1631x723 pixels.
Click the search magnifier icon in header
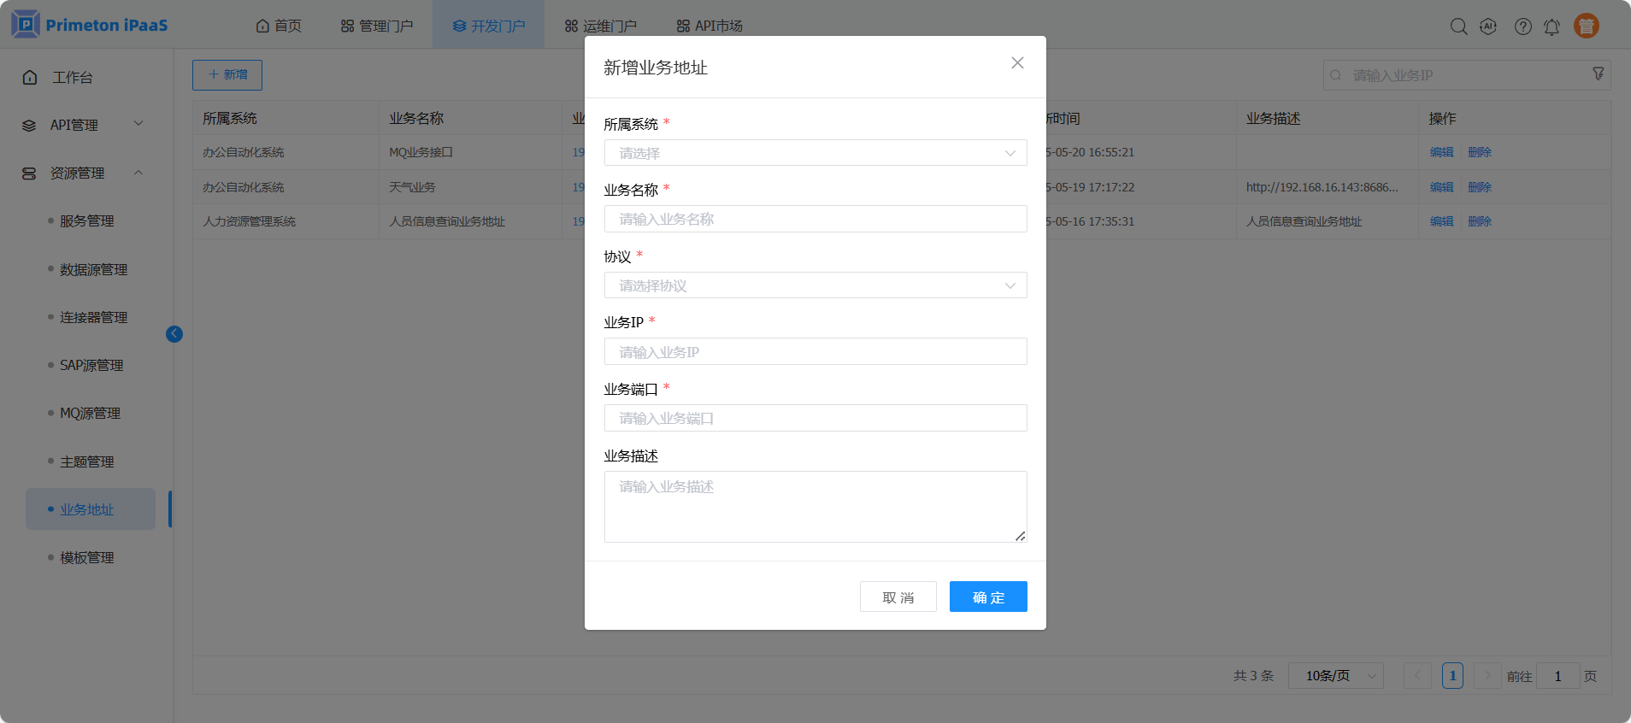point(1458,26)
